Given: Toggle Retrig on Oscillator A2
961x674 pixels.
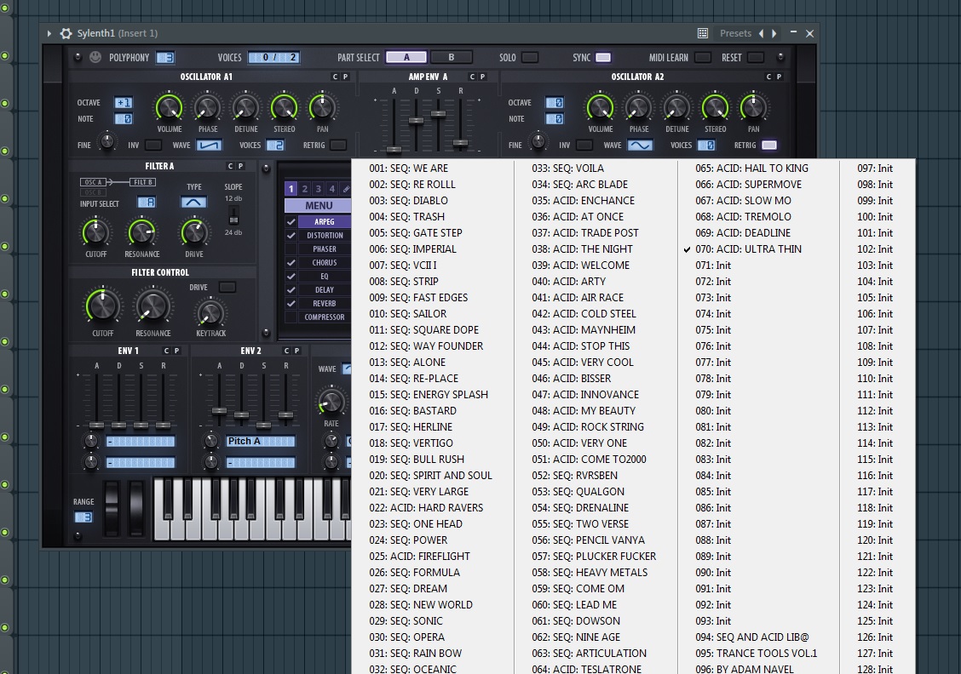Looking at the screenshot, I should click(x=769, y=145).
